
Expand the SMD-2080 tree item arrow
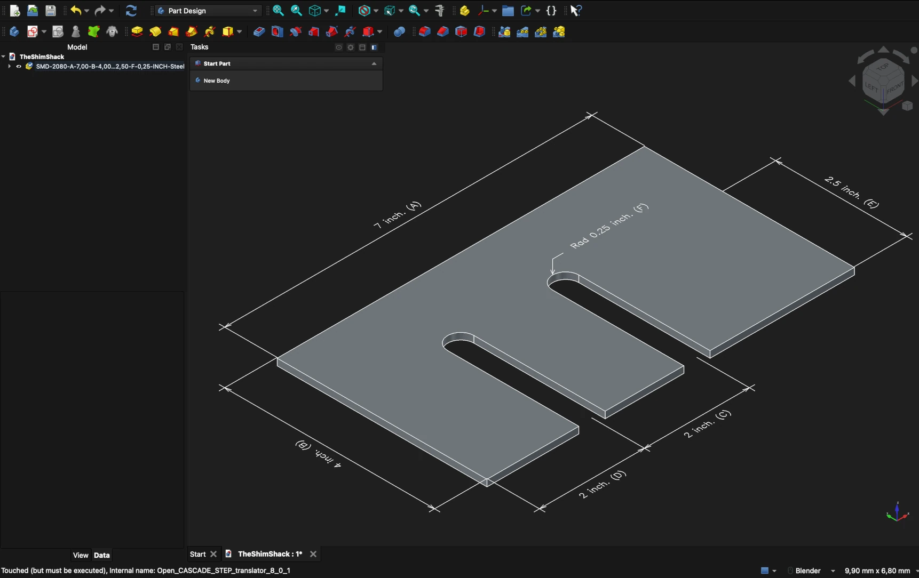9,67
